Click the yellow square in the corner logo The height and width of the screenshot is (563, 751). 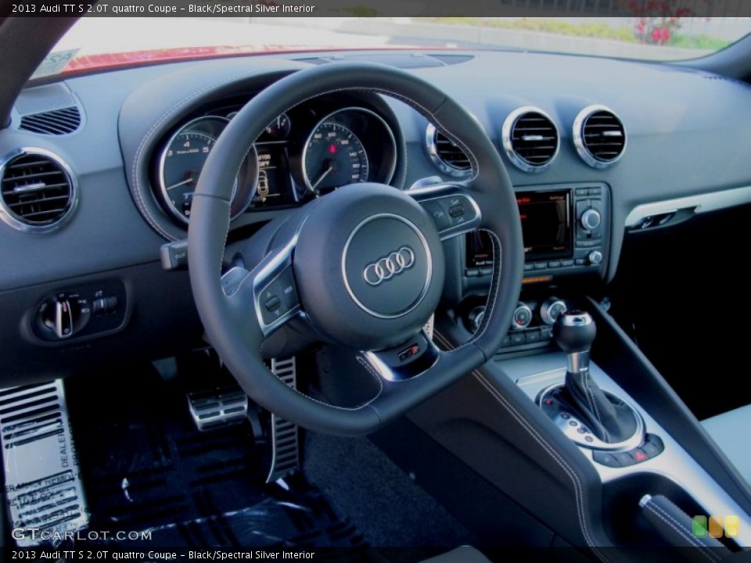point(731,526)
